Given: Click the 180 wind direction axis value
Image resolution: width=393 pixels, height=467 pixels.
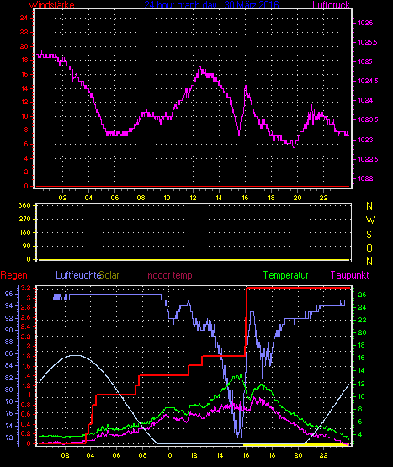Looking at the screenshot, I should tap(25, 232).
